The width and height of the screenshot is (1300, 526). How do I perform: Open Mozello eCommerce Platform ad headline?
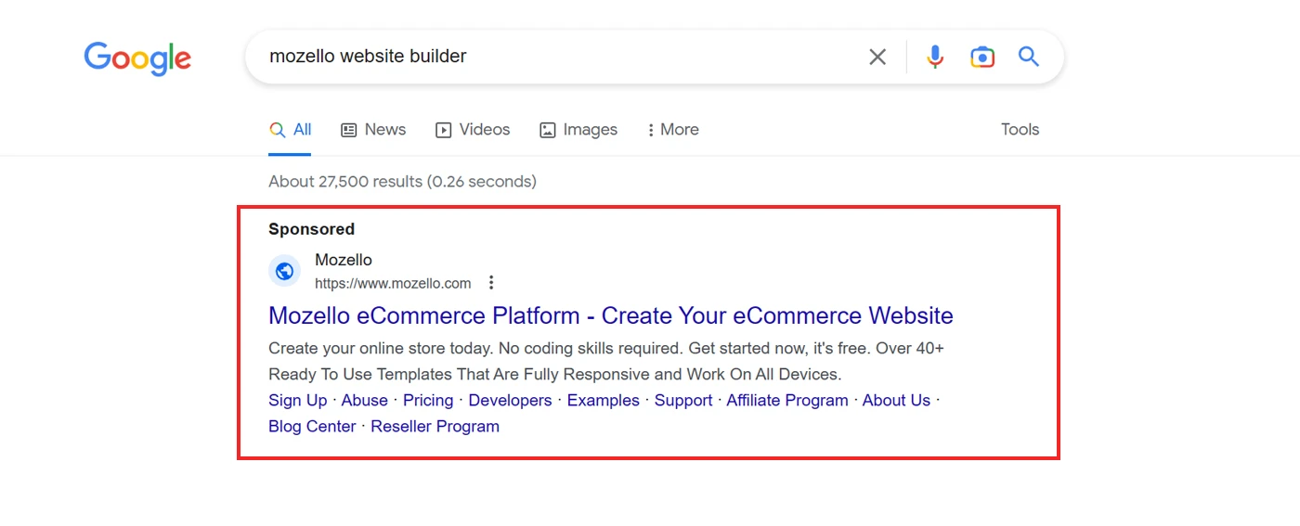(x=611, y=315)
